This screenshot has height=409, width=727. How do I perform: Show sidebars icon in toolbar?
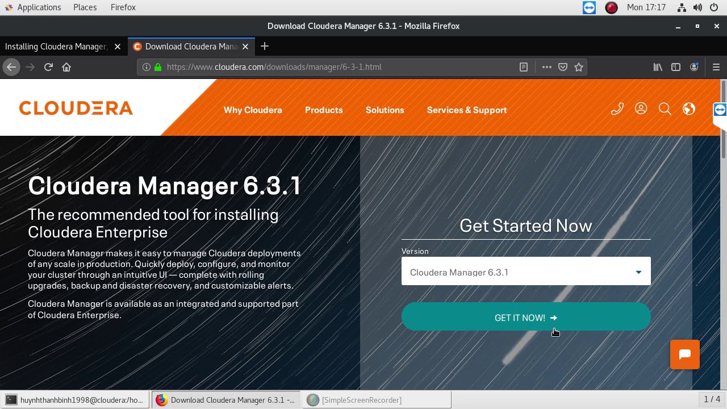[x=676, y=67]
